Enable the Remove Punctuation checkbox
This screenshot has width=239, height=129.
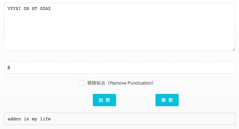[81, 83]
